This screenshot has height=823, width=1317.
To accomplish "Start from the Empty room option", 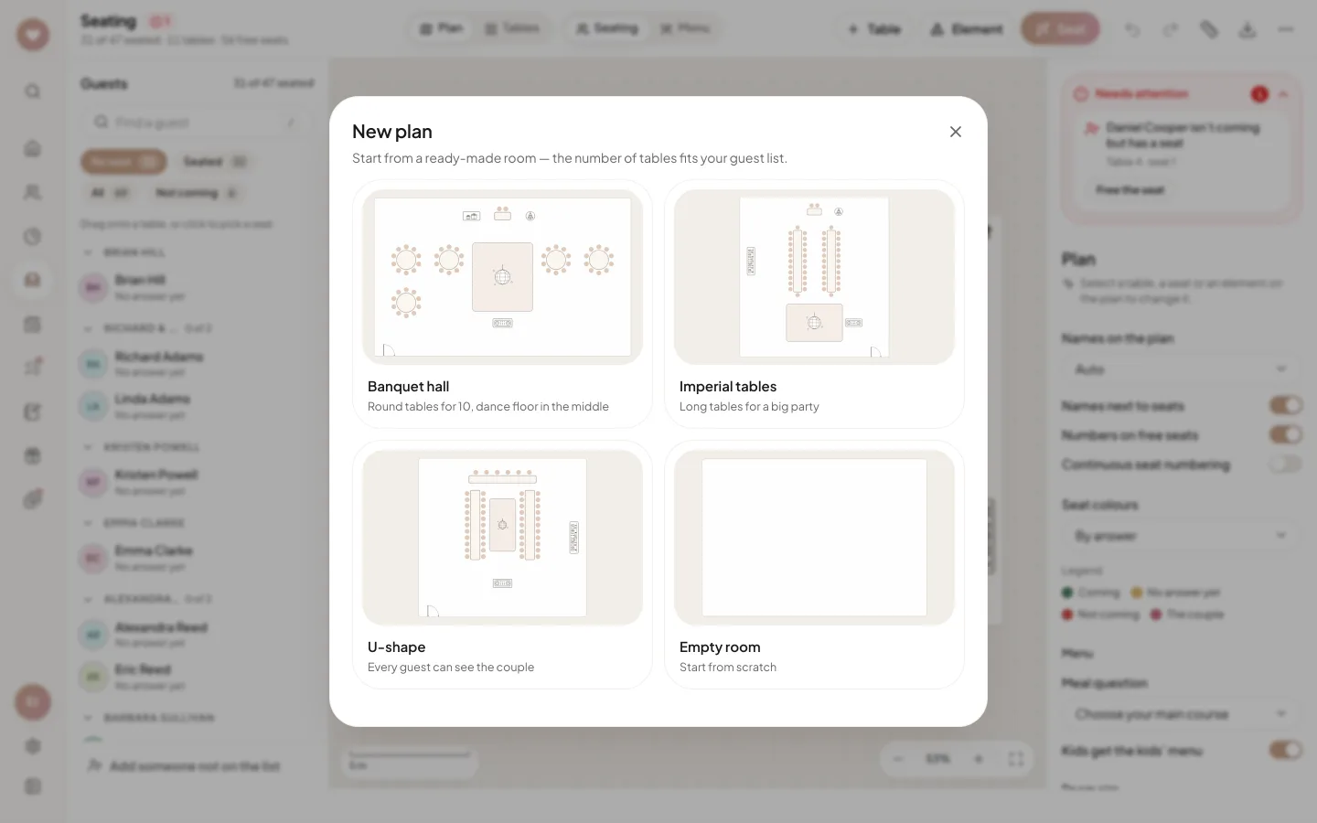I will tap(814, 564).
